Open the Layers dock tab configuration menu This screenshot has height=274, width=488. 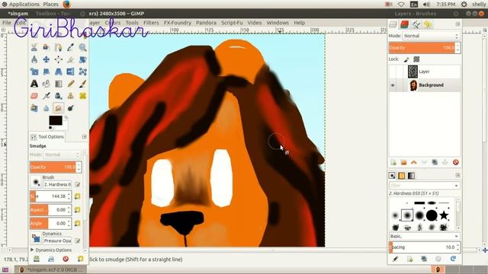click(457, 24)
